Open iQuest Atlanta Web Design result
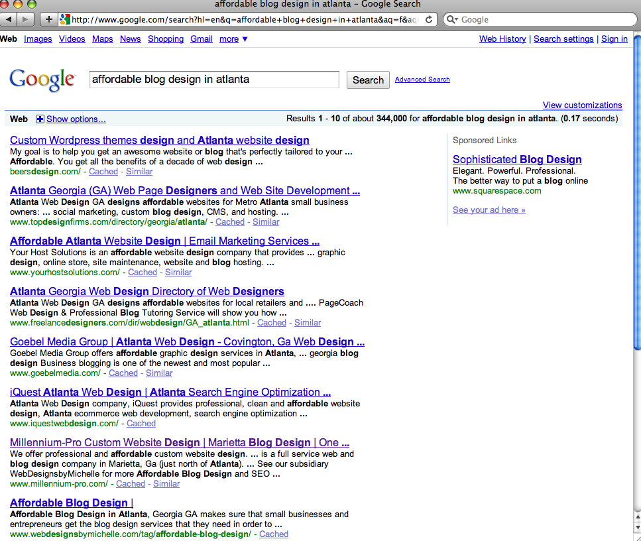 coord(170,392)
